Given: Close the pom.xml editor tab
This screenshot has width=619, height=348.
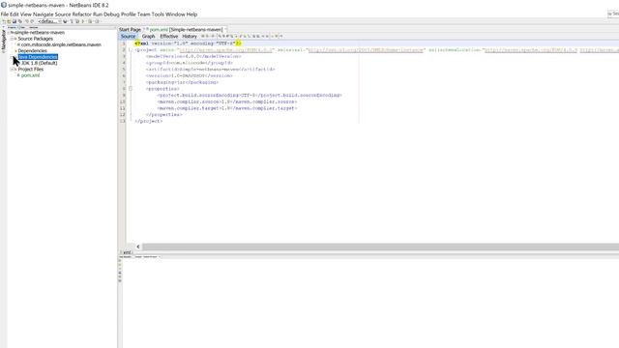Looking at the screenshot, I should point(225,30).
